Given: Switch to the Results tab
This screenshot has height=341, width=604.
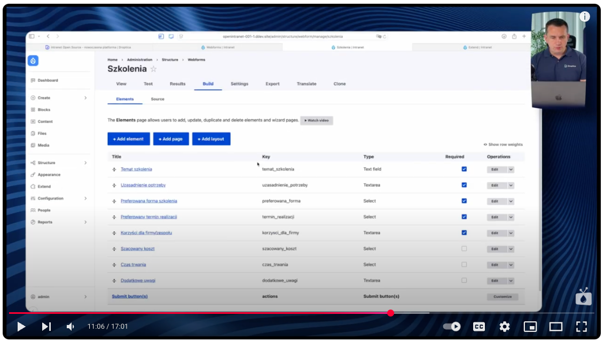Looking at the screenshot, I should pos(178,84).
